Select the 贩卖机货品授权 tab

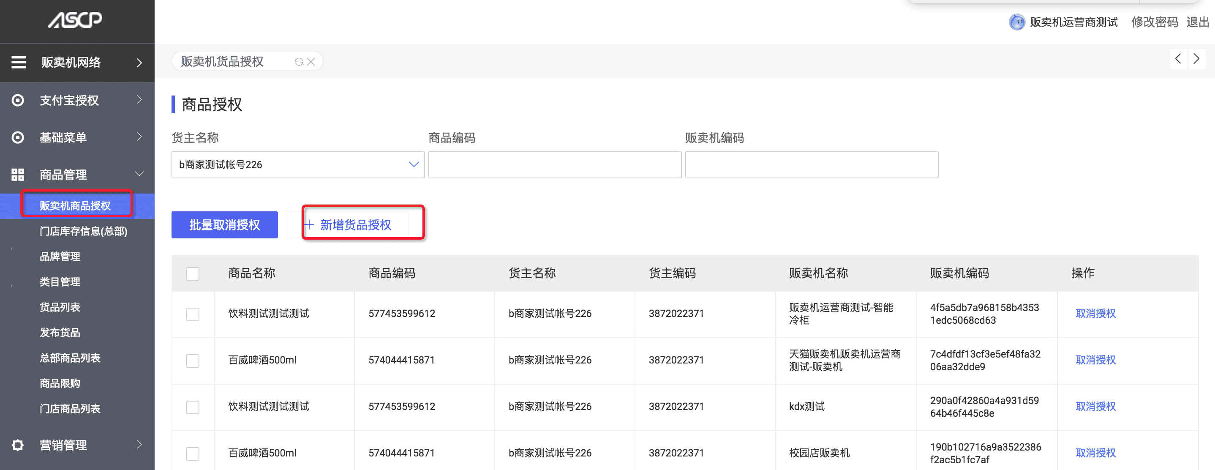pyautogui.click(x=222, y=62)
